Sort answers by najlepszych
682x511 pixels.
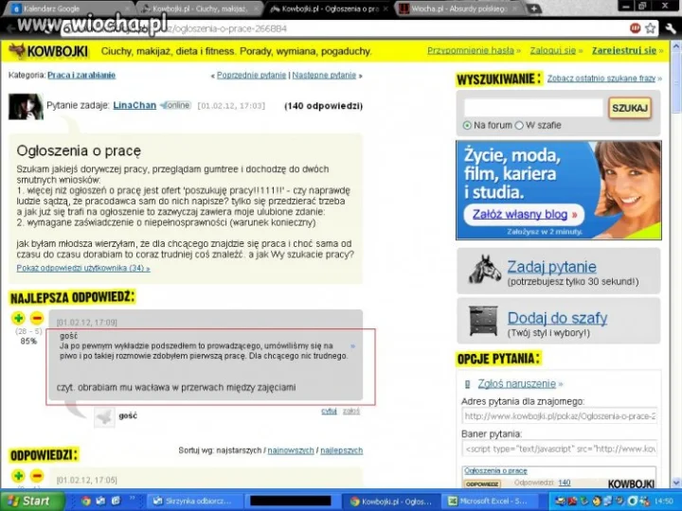click(x=341, y=450)
